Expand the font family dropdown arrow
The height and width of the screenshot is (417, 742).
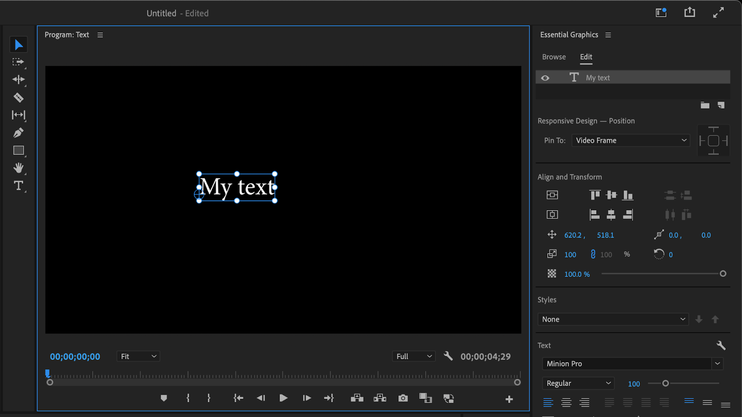[x=717, y=364]
